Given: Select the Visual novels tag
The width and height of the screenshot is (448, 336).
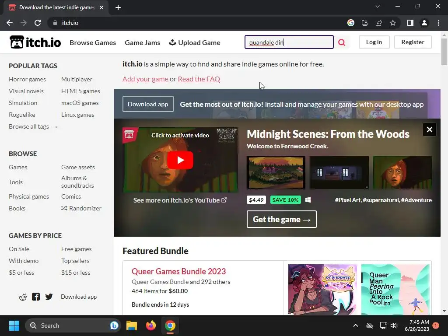Looking at the screenshot, I should [26, 91].
